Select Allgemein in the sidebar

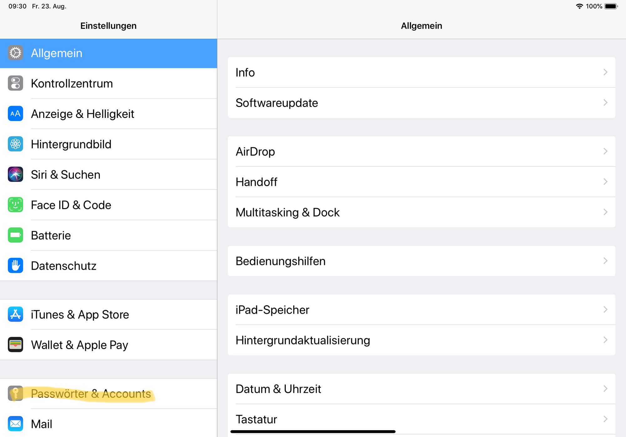[x=109, y=53]
